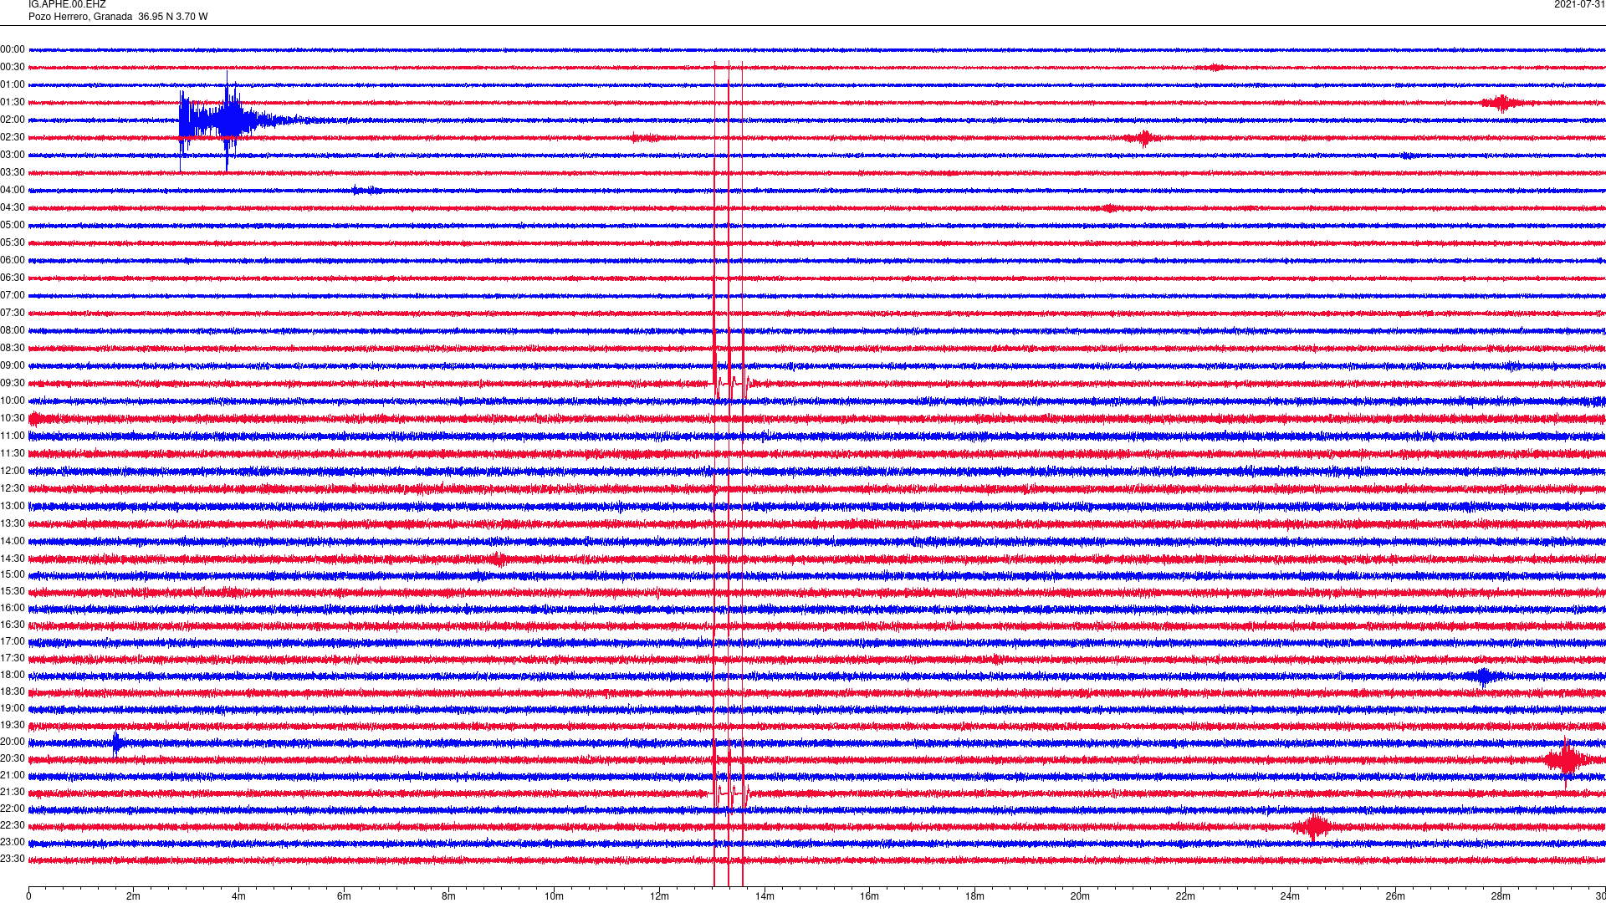The height and width of the screenshot is (903, 1606).
Task: Select the 12:00 trace time label
Action: pos(13,471)
